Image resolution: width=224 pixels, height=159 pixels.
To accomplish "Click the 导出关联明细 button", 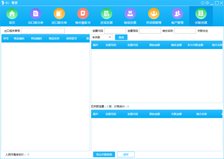I will (104, 155).
